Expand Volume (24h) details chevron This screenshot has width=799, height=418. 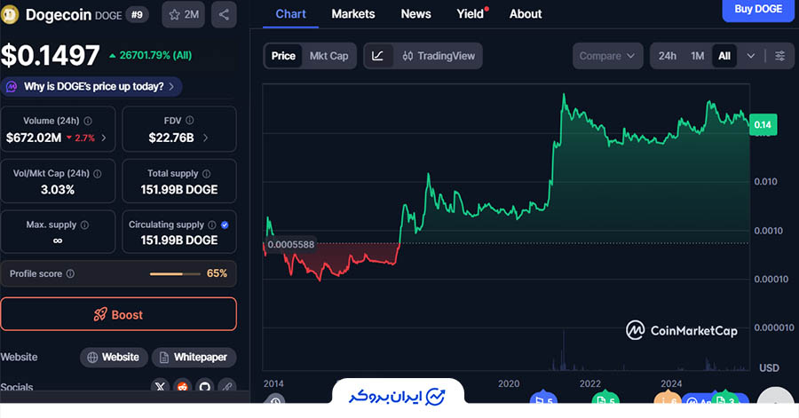[x=104, y=138]
